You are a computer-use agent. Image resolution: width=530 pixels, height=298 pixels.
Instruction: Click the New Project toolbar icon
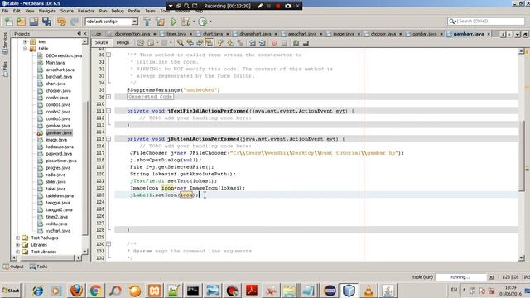(x=21, y=22)
